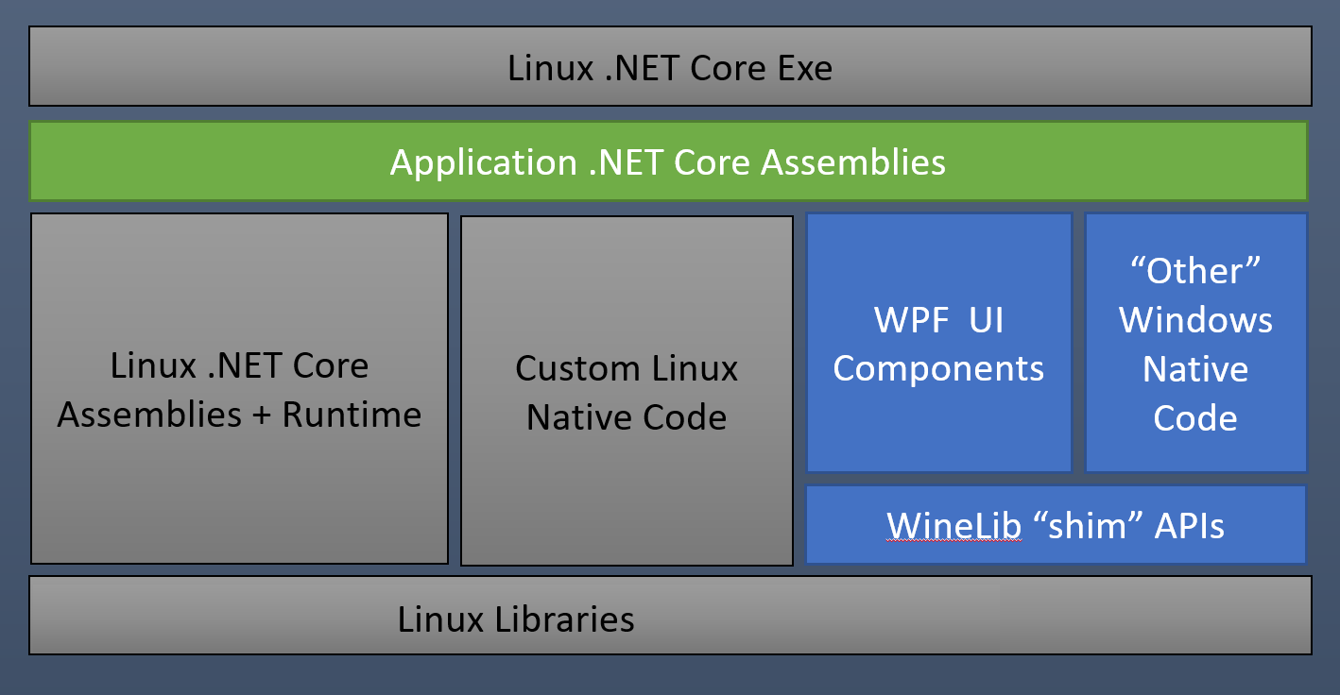
Task: Enable the "Other" Windows Native Code component
Action: coord(1195,343)
